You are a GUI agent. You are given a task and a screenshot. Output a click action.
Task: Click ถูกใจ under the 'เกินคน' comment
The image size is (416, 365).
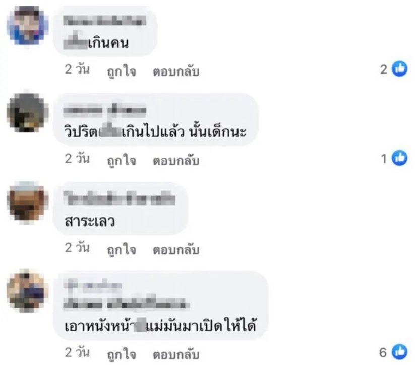pyautogui.click(x=122, y=71)
